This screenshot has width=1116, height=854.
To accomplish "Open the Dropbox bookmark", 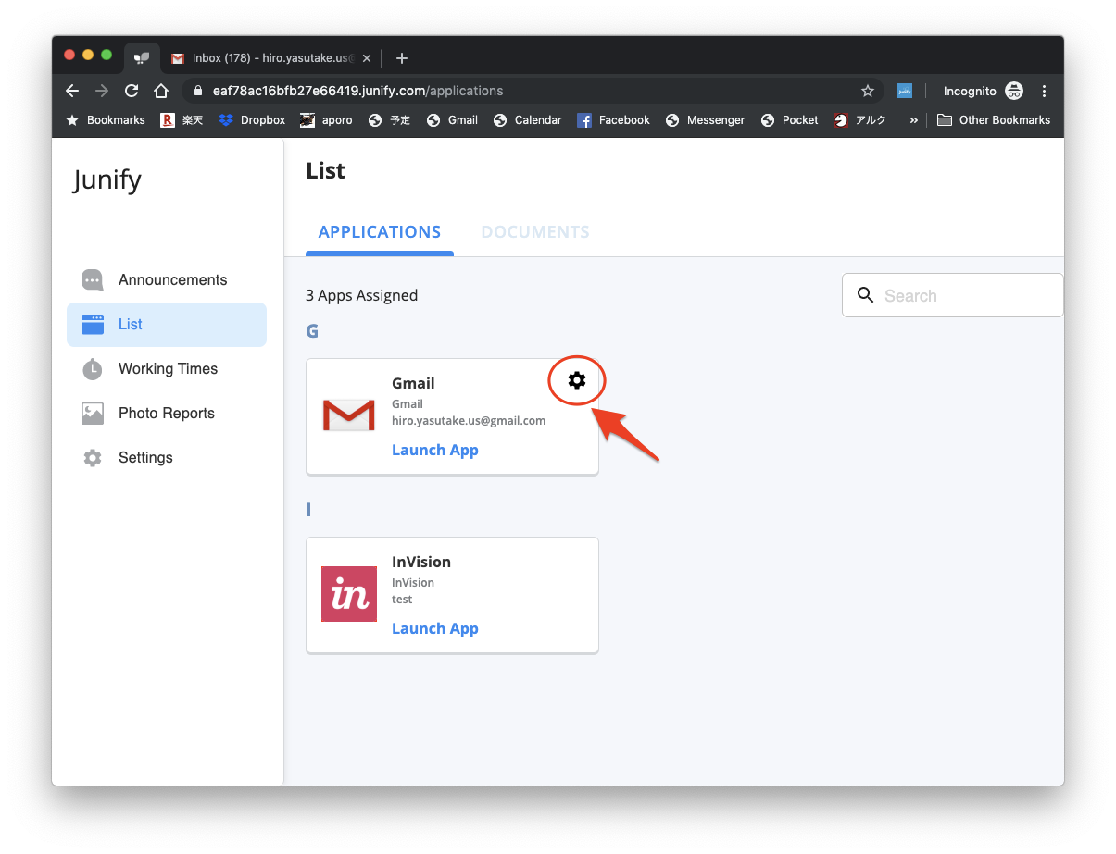I will pos(252,120).
